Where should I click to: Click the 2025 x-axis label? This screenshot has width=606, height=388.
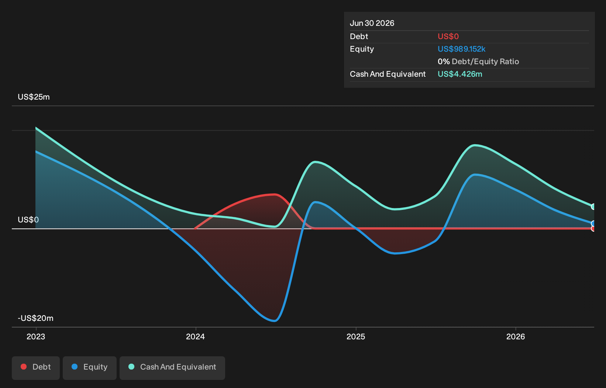pos(356,336)
